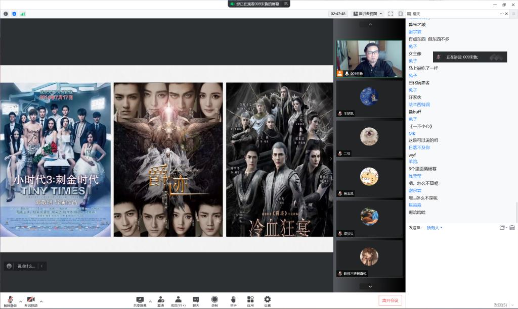Open the chat panel more options menu
Image resolution: width=518 pixels, height=309 pixels.
[502, 14]
